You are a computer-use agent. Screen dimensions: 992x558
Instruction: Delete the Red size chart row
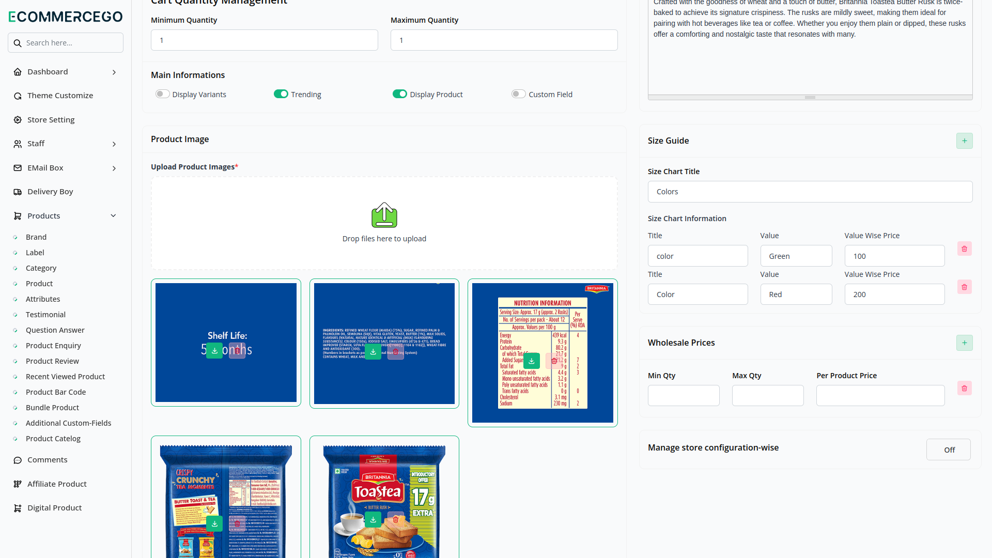click(x=964, y=287)
